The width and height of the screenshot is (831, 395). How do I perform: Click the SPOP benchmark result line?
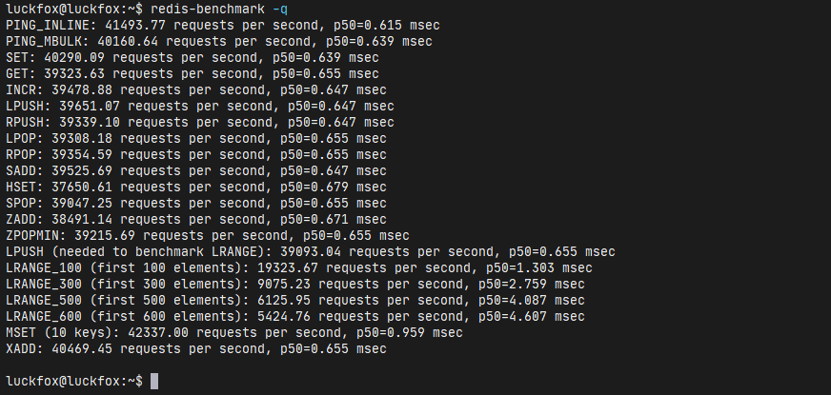click(196, 204)
